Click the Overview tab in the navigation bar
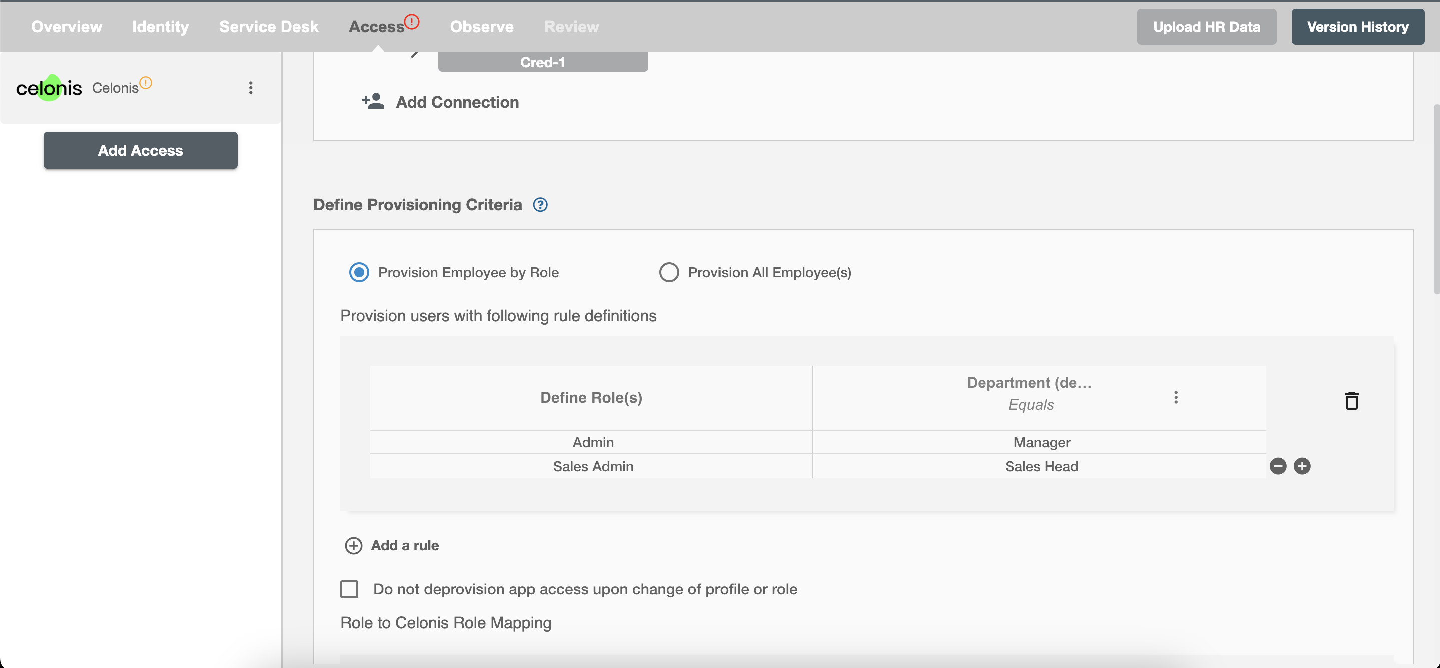Image resolution: width=1440 pixels, height=668 pixels. [66, 25]
